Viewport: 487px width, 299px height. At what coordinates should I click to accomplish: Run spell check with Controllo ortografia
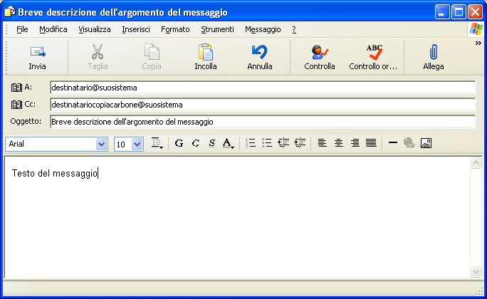(373, 57)
